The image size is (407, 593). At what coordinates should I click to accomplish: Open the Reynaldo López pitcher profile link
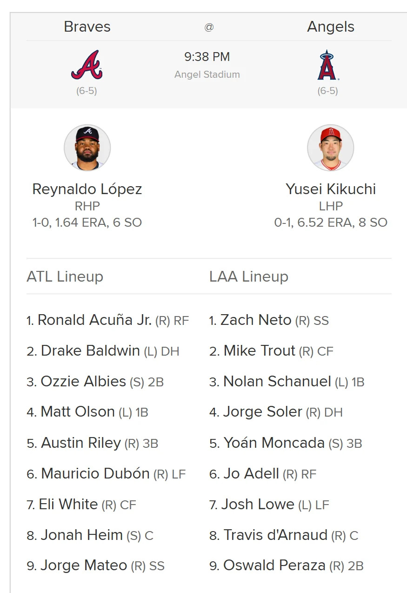pyautogui.click(x=87, y=189)
